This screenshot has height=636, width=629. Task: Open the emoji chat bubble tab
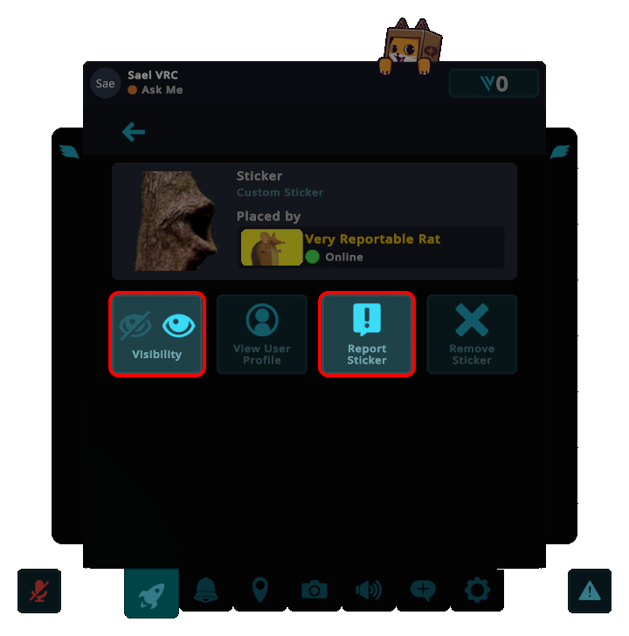click(423, 591)
